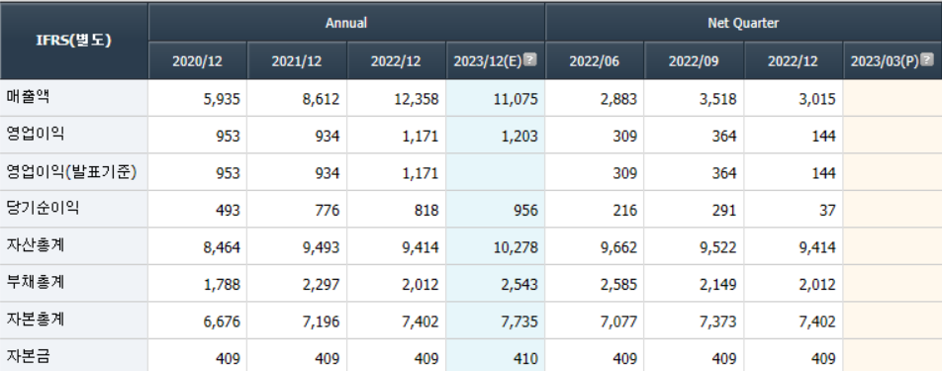Image resolution: width=942 pixels, height=371 pixels.
Task: Click the 8,612 revenue value
Action: 321,99
